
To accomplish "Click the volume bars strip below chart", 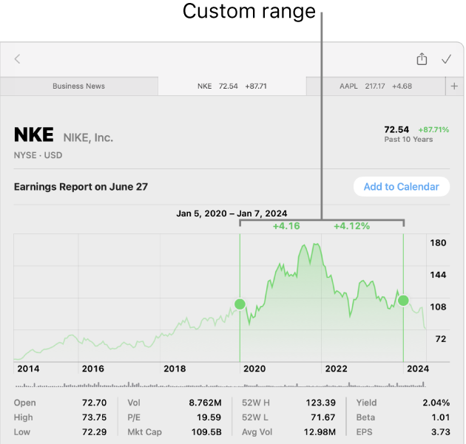I will click(x=220, y=385).
